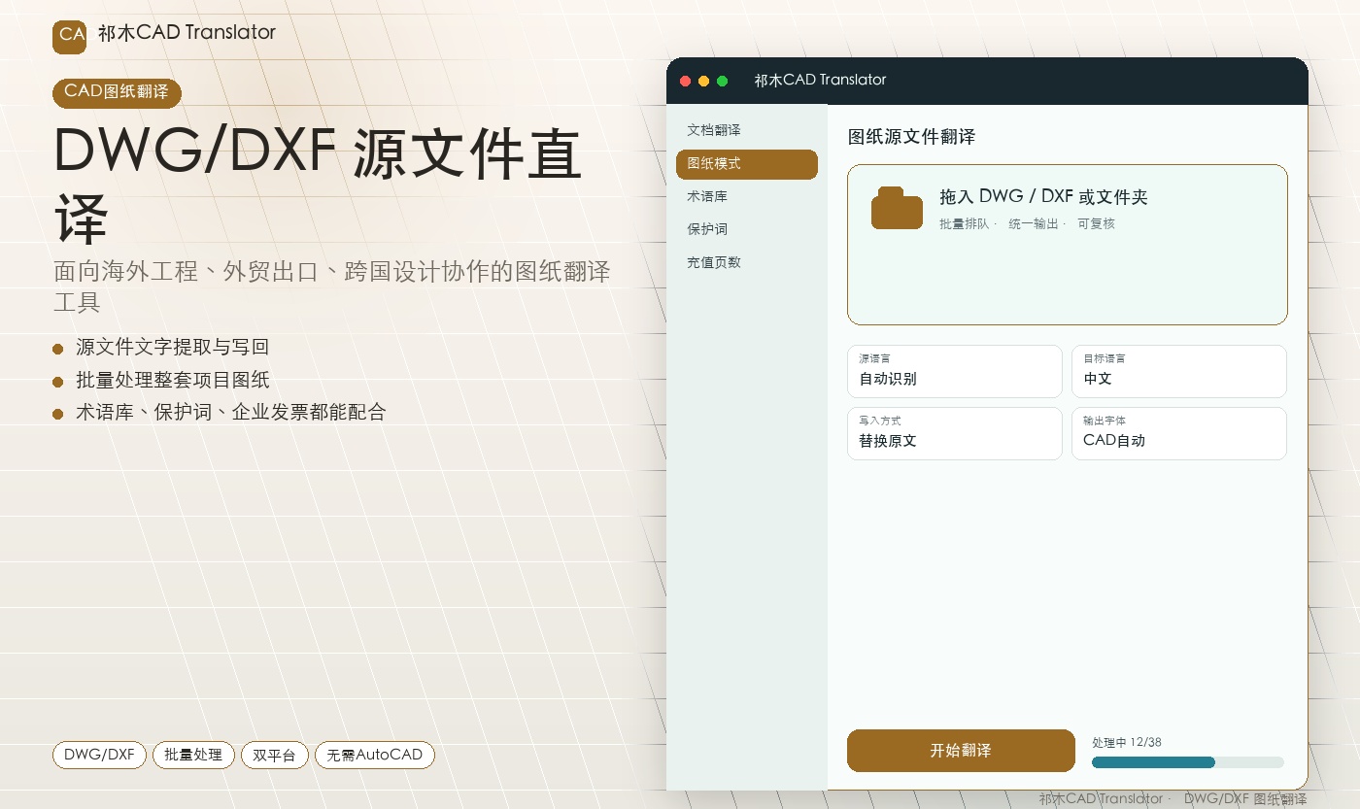Click the 双平台 tag pill
1360x809 pixels.
pos(275,755)
